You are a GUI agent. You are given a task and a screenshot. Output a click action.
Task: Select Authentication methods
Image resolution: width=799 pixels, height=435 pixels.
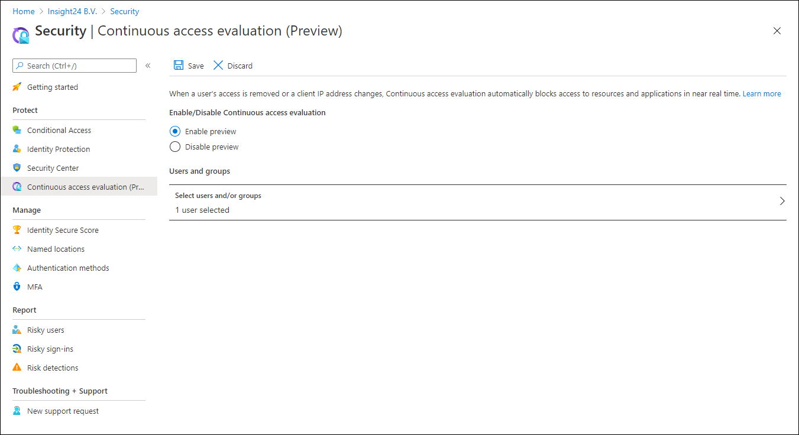point(68,268)
